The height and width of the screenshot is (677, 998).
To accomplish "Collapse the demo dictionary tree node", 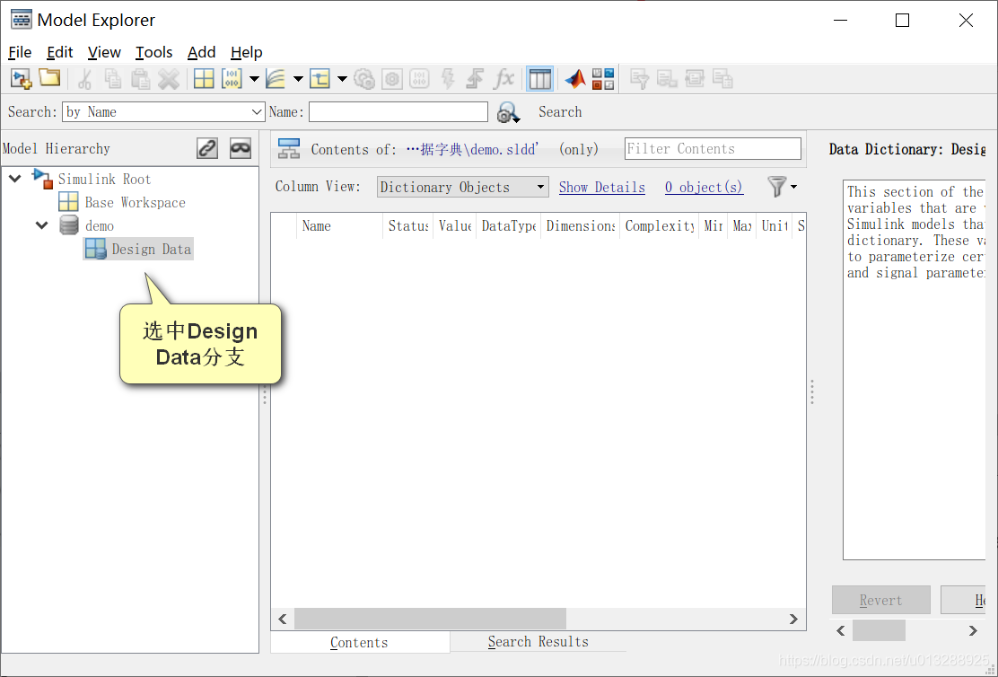I will (x=42, y=225).
